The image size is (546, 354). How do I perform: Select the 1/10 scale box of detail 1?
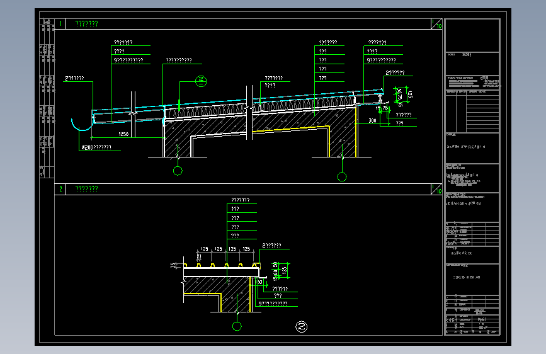(x=436, y=24)
